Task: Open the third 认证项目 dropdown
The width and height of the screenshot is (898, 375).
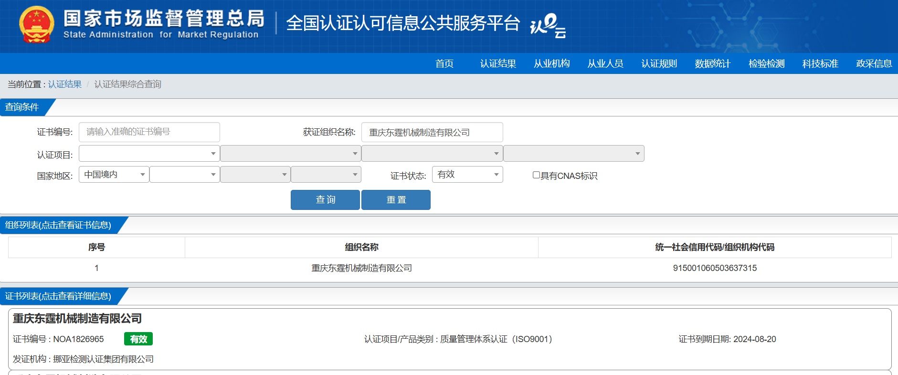Action: click(432, 154)
